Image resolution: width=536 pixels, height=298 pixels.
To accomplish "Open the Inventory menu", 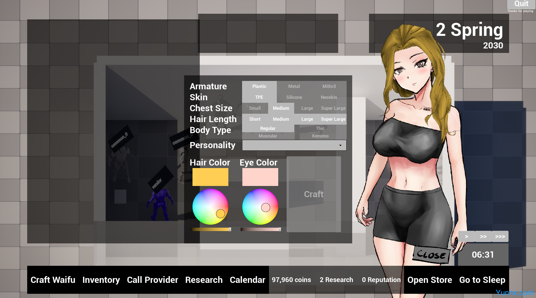I will 101,280.
